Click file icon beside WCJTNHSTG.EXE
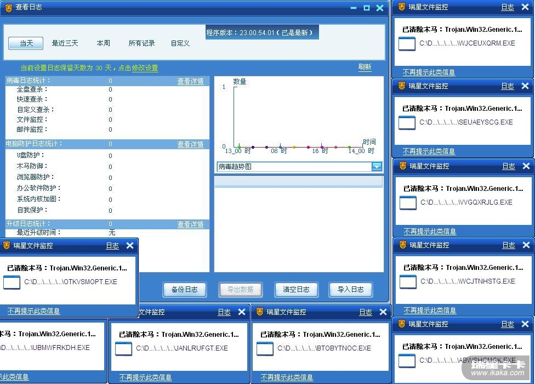Image resolution: width=535 pixels, height=384 pixels. tap(408, 281)
